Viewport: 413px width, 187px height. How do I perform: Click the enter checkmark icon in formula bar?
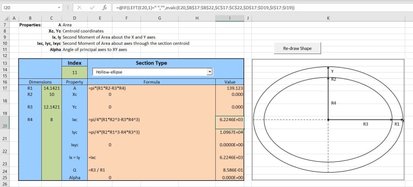click(x=92, y=8)
